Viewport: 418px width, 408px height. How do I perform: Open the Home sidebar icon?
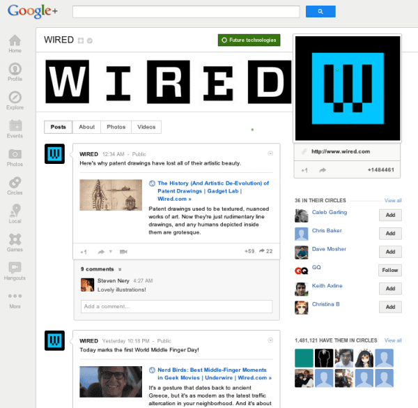coord(15,44)
